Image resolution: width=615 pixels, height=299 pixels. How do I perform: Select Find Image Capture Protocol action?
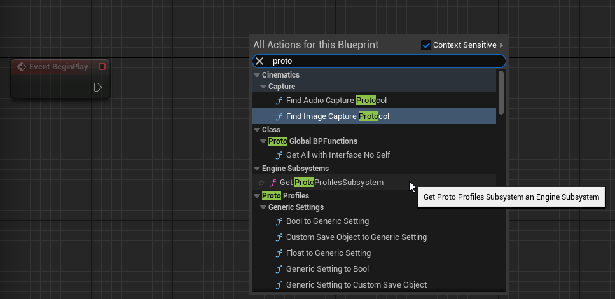[337, 116]
